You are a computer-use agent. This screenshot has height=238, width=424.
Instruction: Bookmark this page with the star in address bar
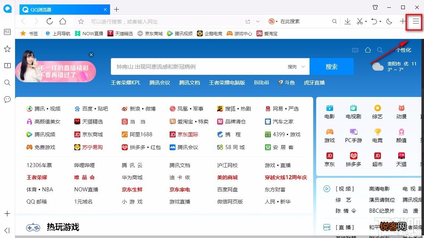81,22
